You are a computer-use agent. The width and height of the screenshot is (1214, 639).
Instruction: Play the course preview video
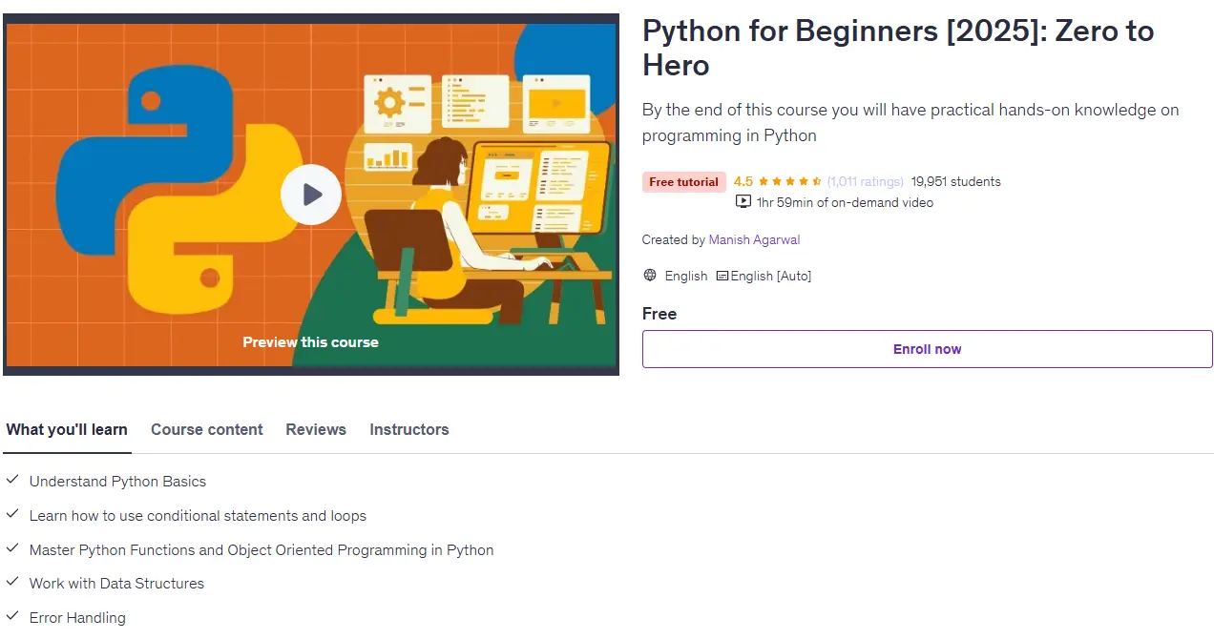point(310,195)
